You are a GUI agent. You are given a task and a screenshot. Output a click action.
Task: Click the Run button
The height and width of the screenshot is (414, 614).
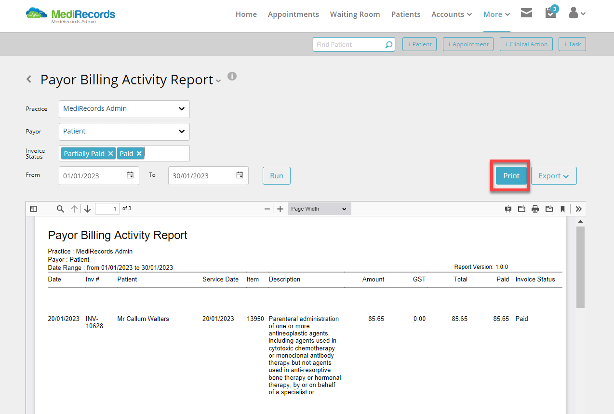277,176
